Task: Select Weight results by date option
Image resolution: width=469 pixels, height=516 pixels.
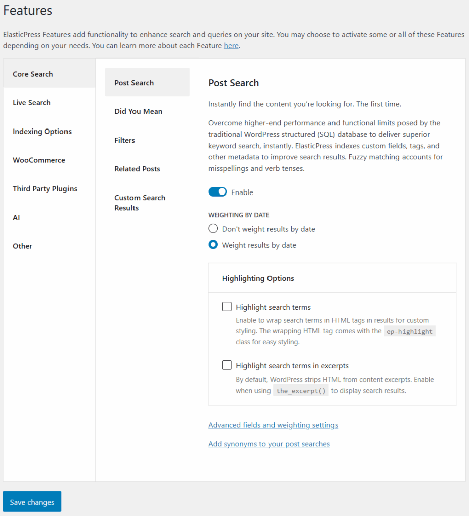Action: [x=213, y=245]
